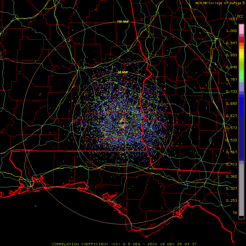Image resolution: width=246 pixels, height=246 pixels.
Task: Click the 50 NMI range ring label
Action: point(123,72)
